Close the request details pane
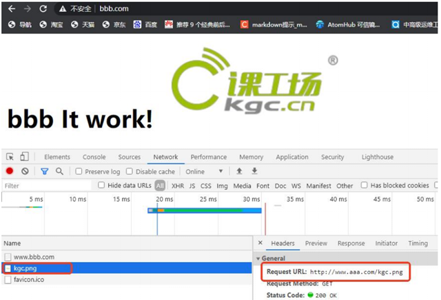 click(x=260, y=243)
